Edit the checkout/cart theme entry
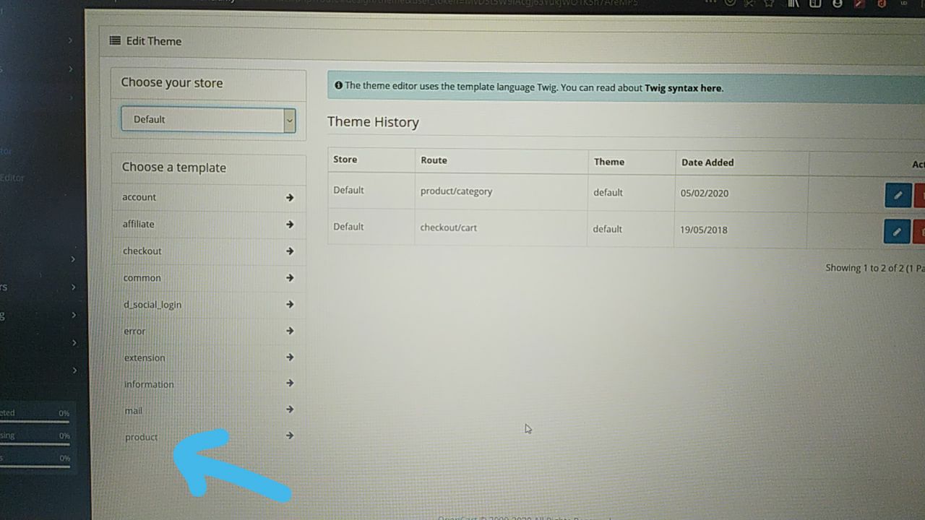925x520 pixels. pos(897,232)
